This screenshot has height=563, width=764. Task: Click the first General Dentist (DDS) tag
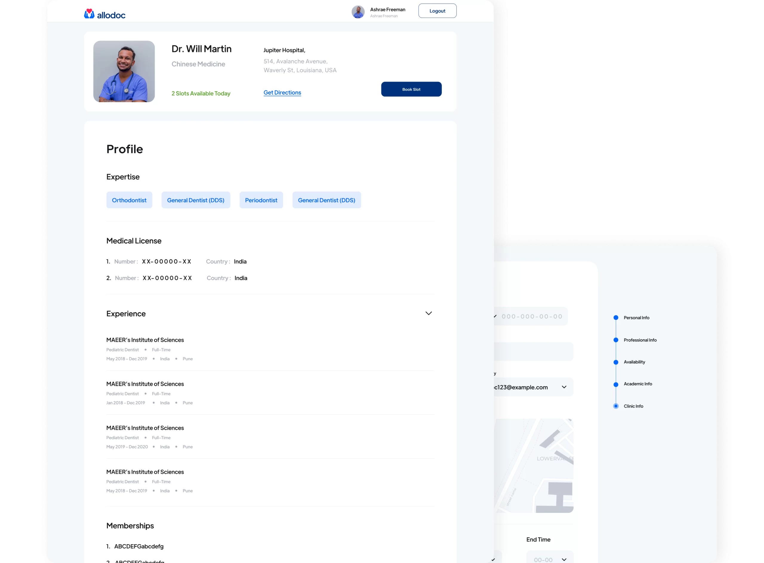pyautogui.click(x=196, y=200)
